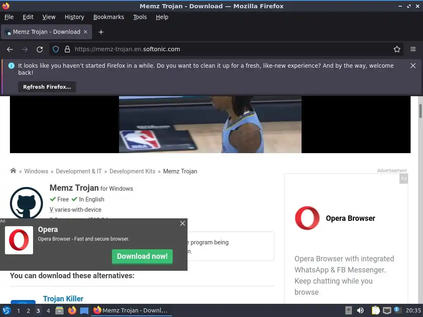The image size is (423, 317).
Task: Close the Opera ad popup
Action: [183, 223]
